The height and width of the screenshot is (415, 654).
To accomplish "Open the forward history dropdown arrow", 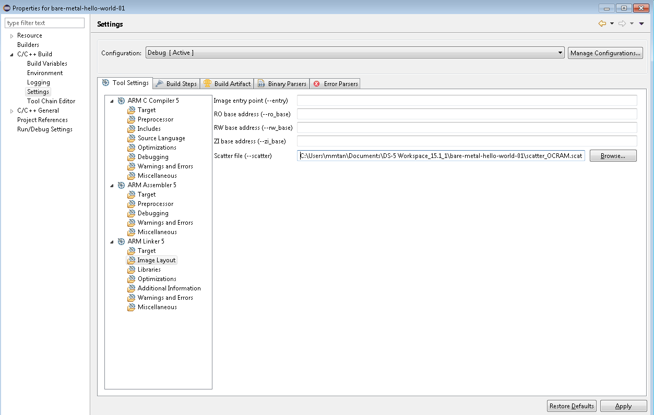I will (632, 23).
